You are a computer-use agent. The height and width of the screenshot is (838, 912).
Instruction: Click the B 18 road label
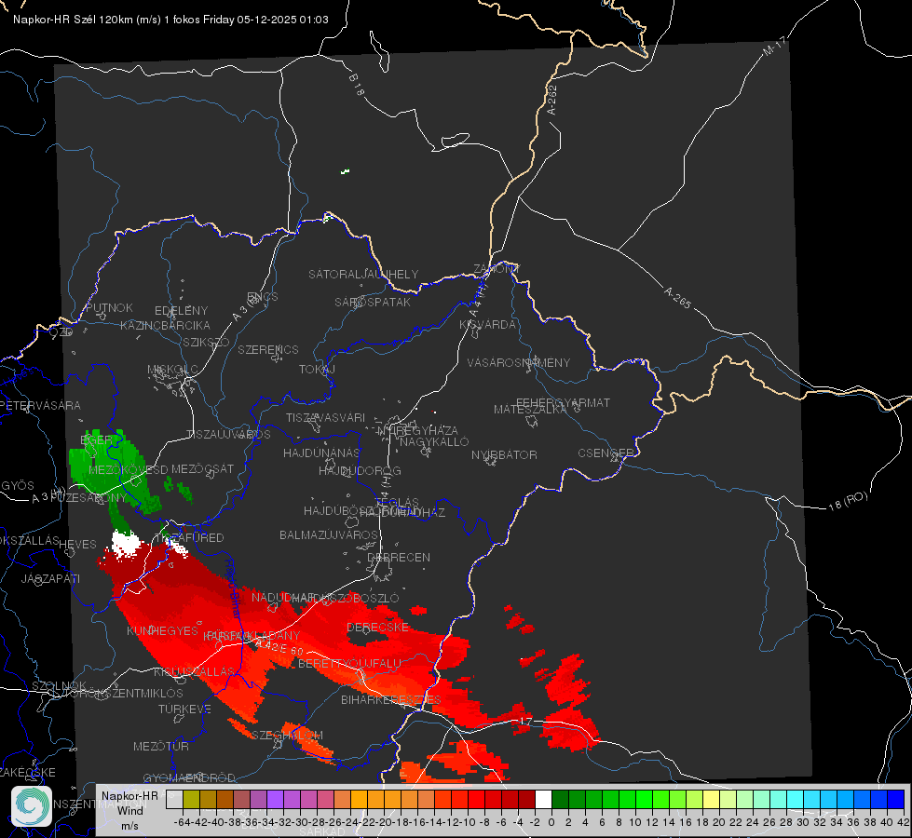[357, 85]
